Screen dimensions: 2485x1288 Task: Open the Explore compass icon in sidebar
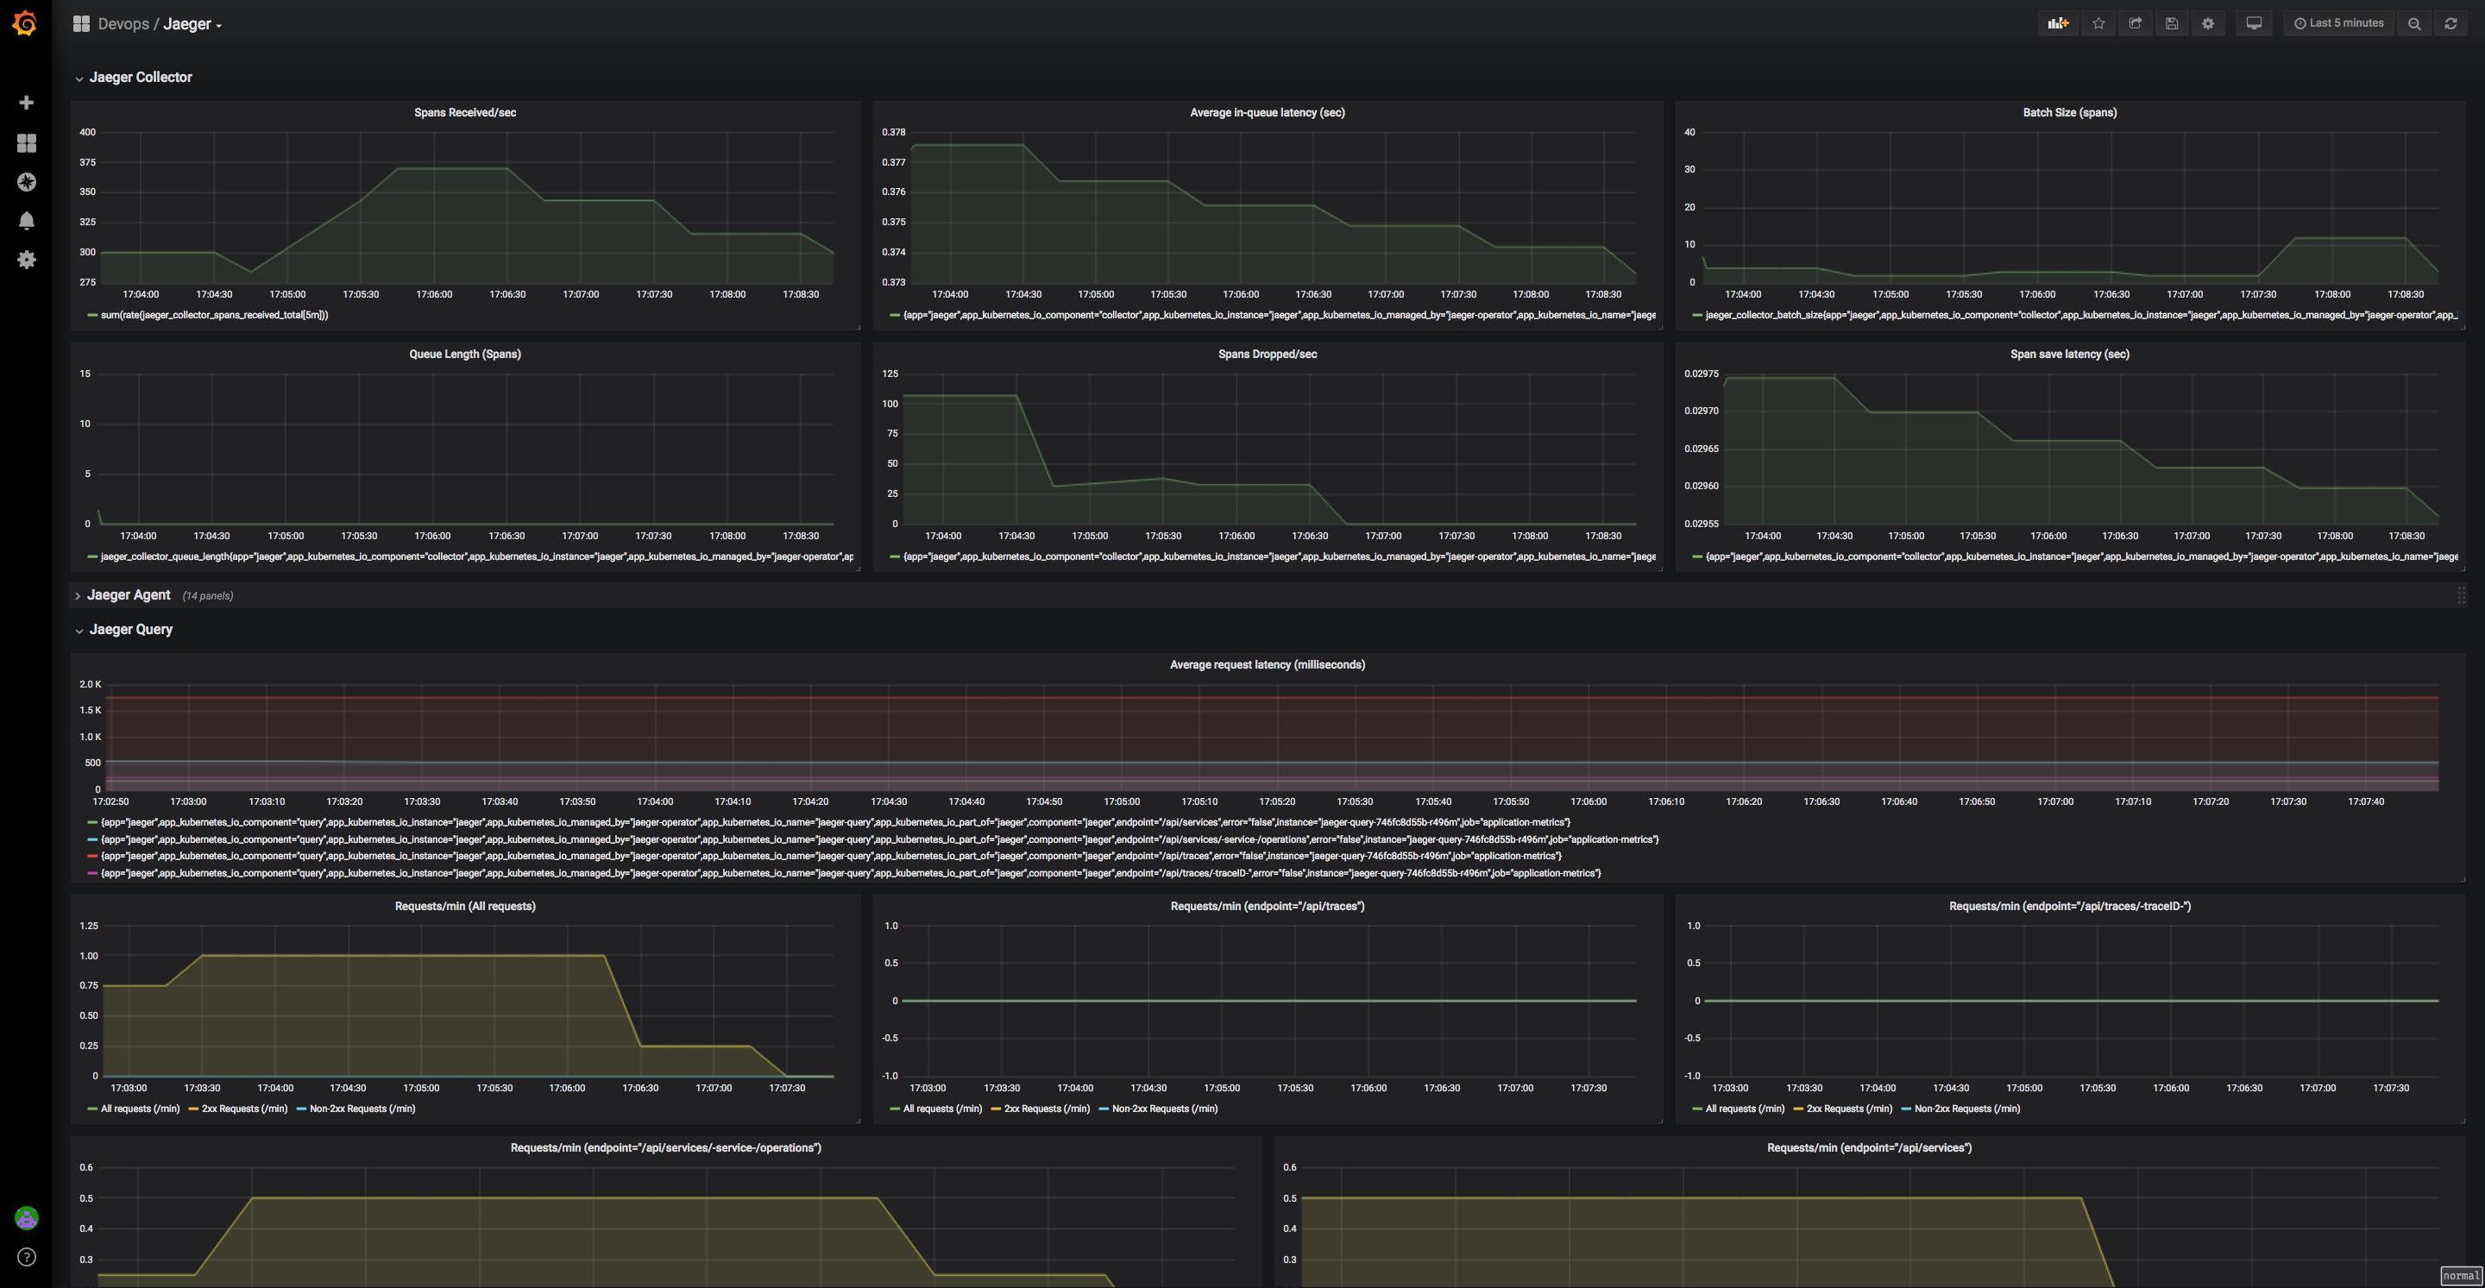26,182
